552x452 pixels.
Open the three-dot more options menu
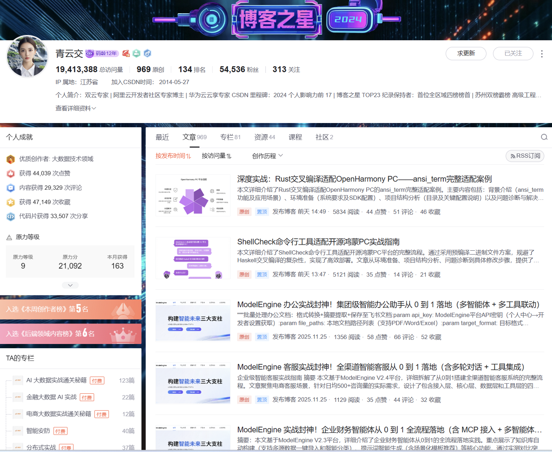(x=542, y=54)
